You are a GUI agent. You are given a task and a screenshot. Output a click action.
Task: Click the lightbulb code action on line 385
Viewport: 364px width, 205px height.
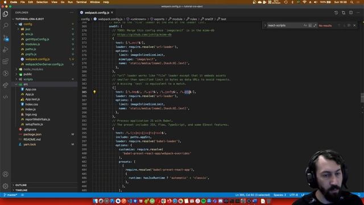click(x=94, y=92)
